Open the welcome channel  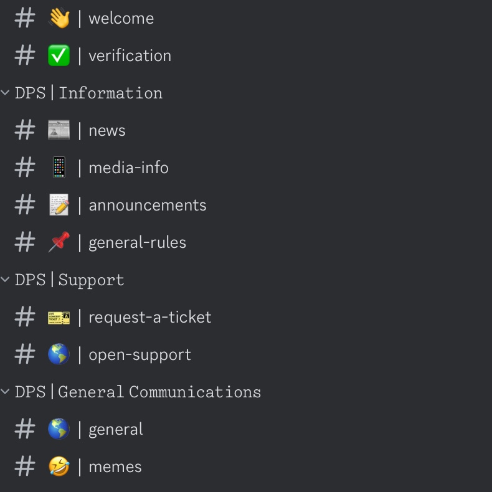[x=121, y=18]
